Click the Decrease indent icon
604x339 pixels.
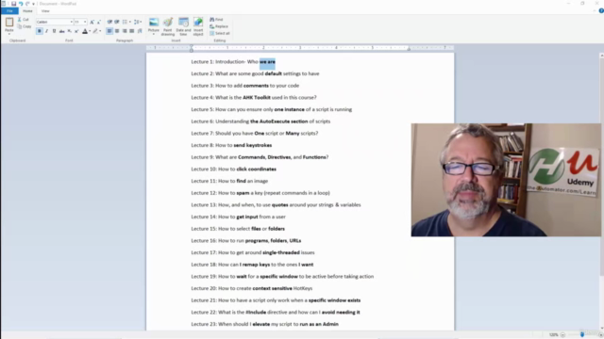click(x=109, y=22)
